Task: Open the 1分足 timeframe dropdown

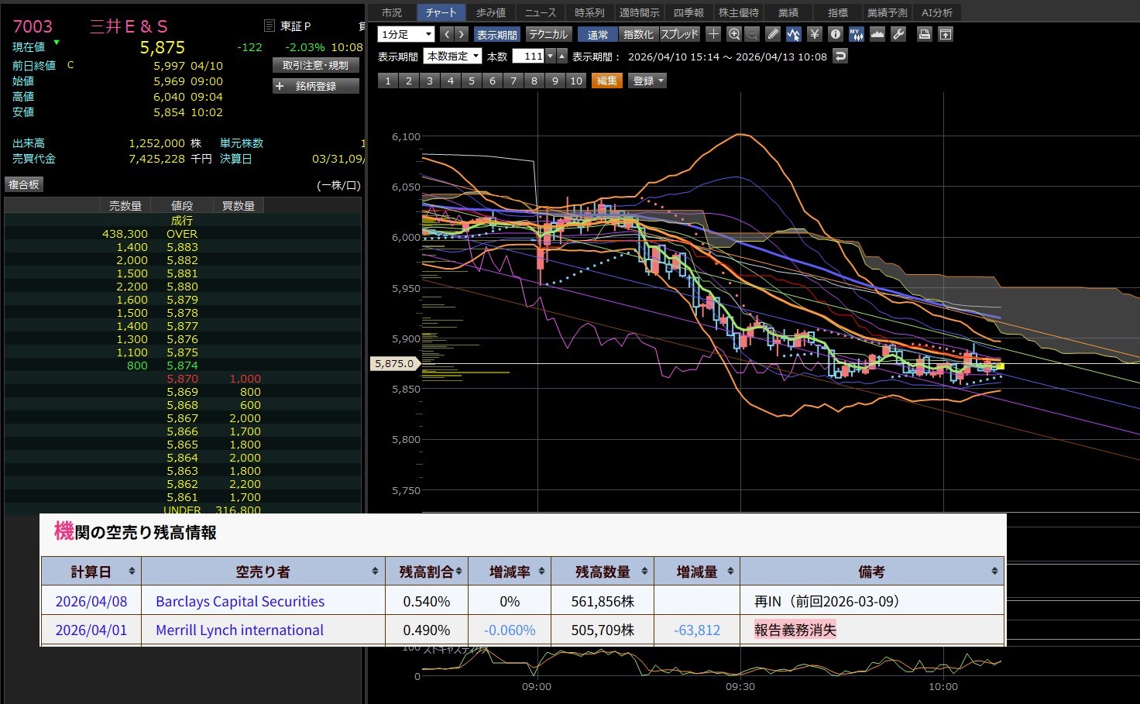Action: (x=406, y=34)
